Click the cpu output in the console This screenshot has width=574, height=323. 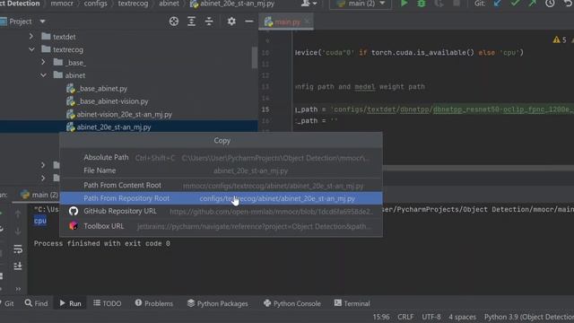[x=40, y=221]
